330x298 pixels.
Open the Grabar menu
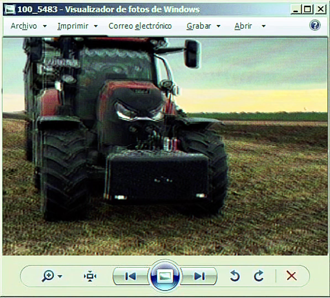coord(199,26)
